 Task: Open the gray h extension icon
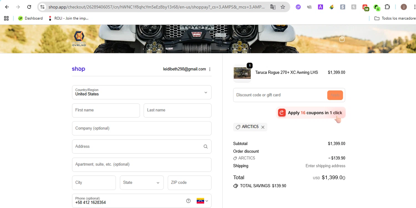click(x=354, y=7)
